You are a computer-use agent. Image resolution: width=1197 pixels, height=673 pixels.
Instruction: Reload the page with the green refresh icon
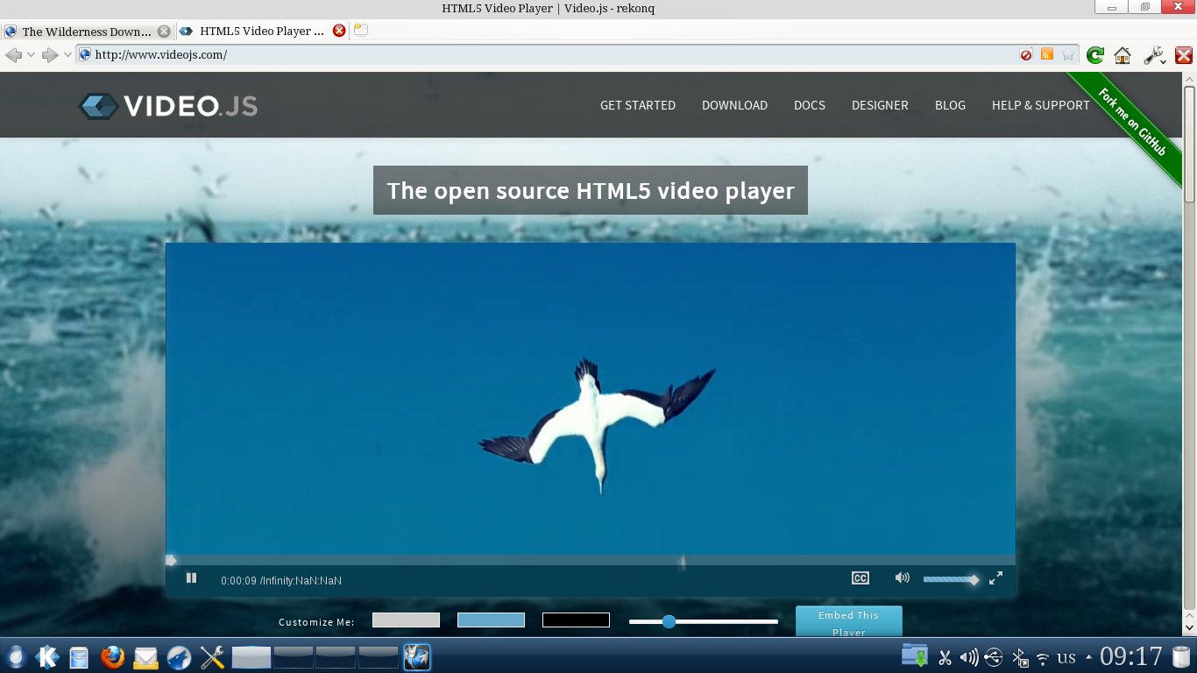[x=1095, y=55]
